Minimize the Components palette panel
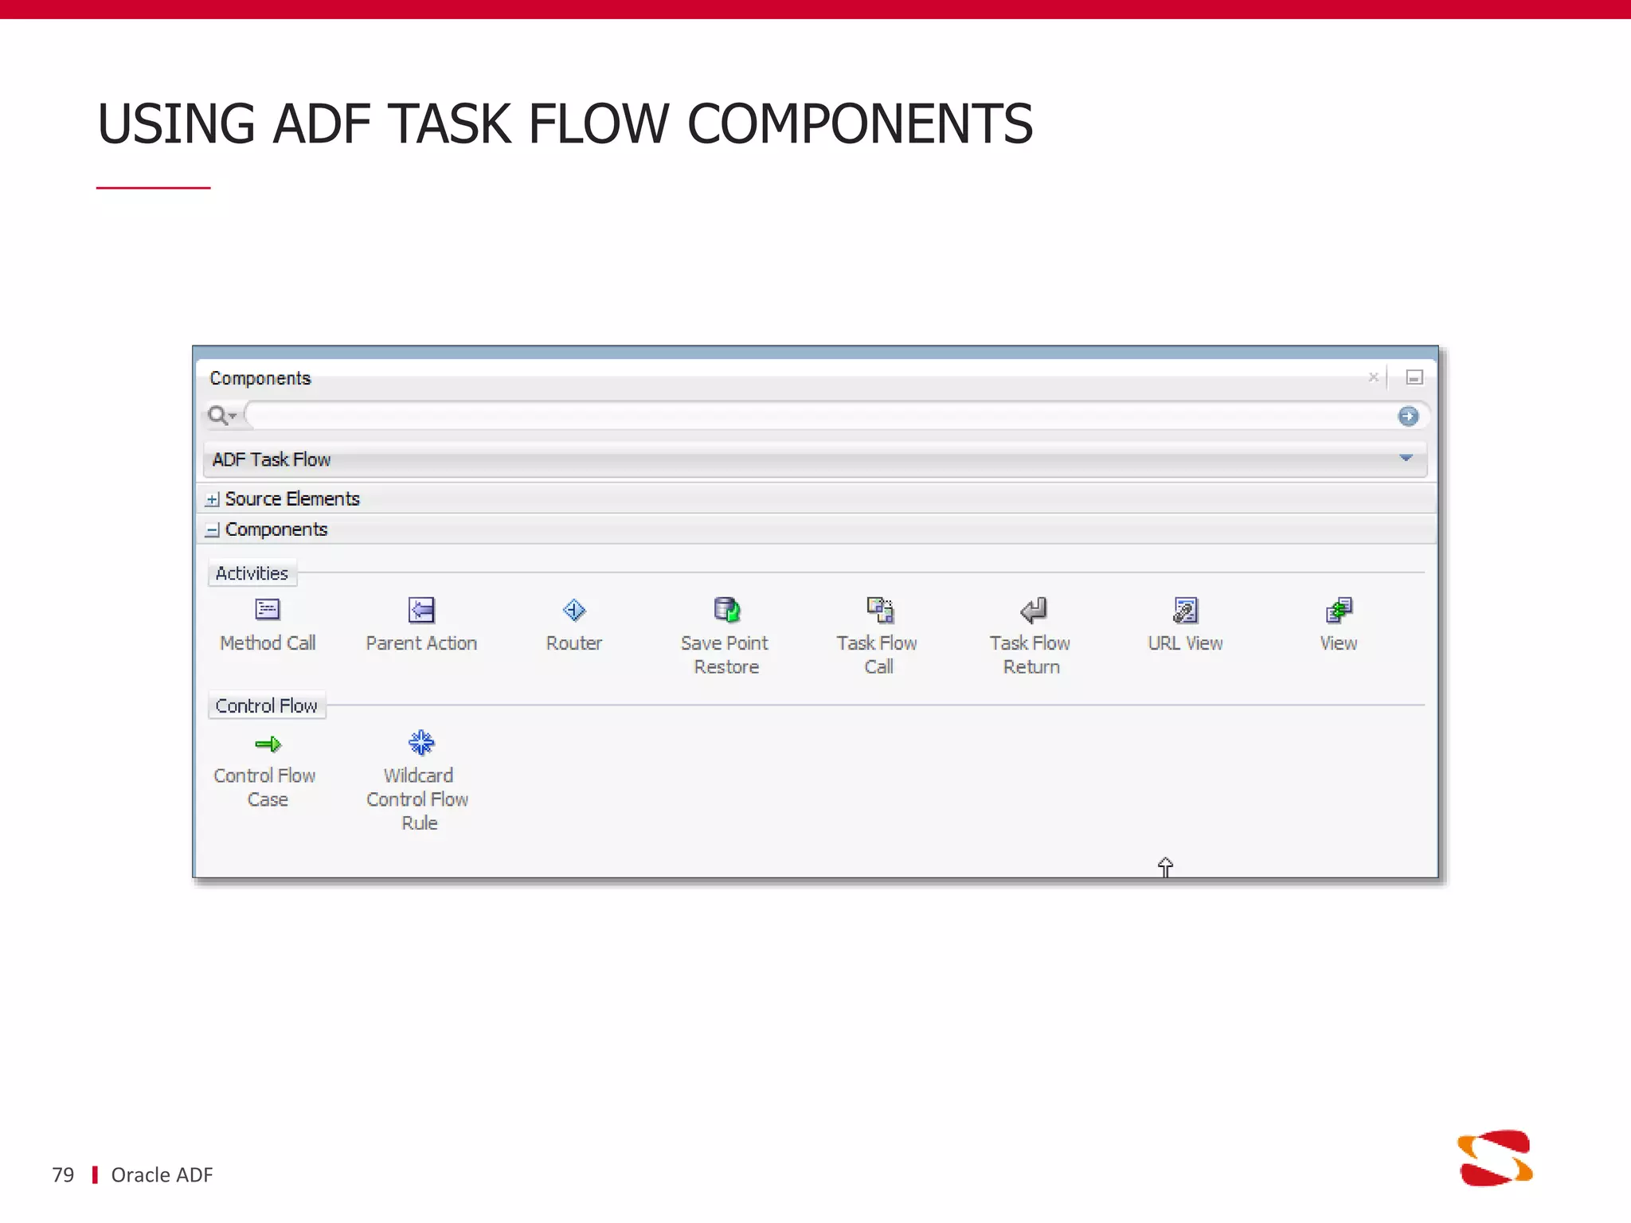This screenshot has height=1223, width=1631. pos(1414,377)
